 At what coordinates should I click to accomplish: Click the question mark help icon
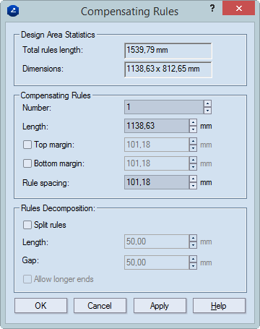coord(212,9)
